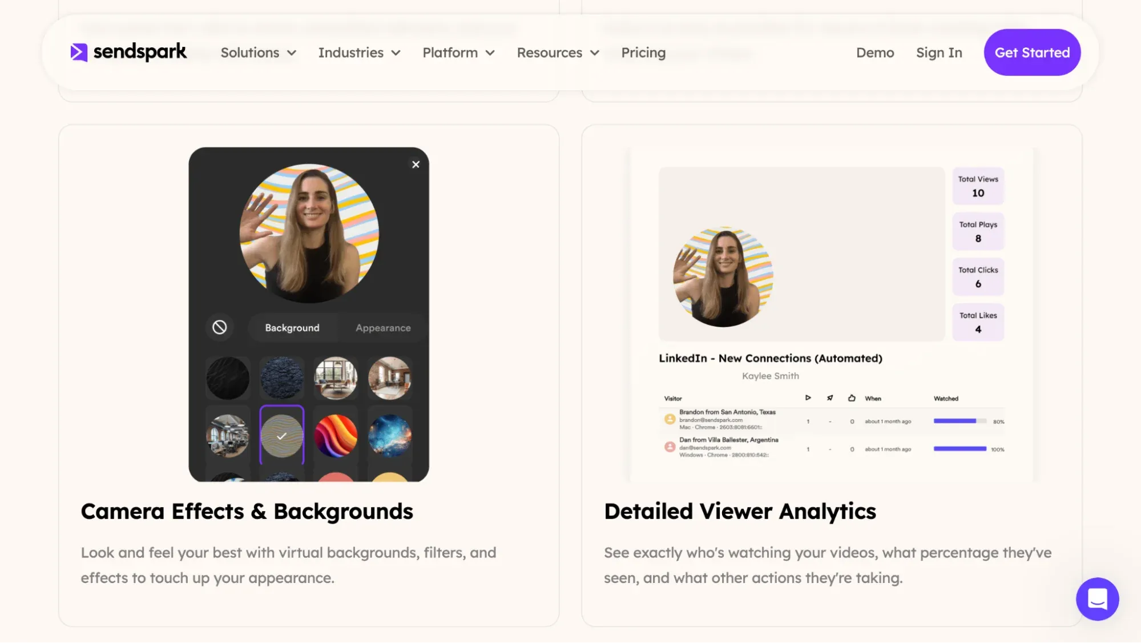Toggle the checkmarked background swatch
The width and height of the screenshot is (1141, 643).
(281, 435)
